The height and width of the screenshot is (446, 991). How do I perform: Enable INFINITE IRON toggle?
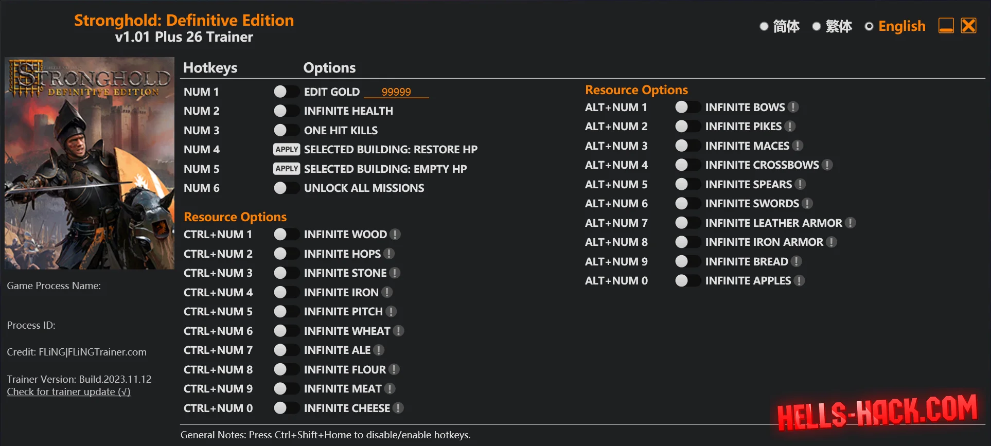click(x=286, y=292)
